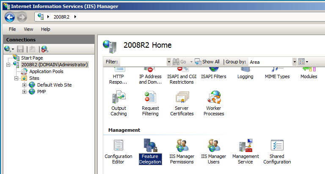Click the Delete Connection icon
This screenshot has width=325, height=174.
[44, 49]
